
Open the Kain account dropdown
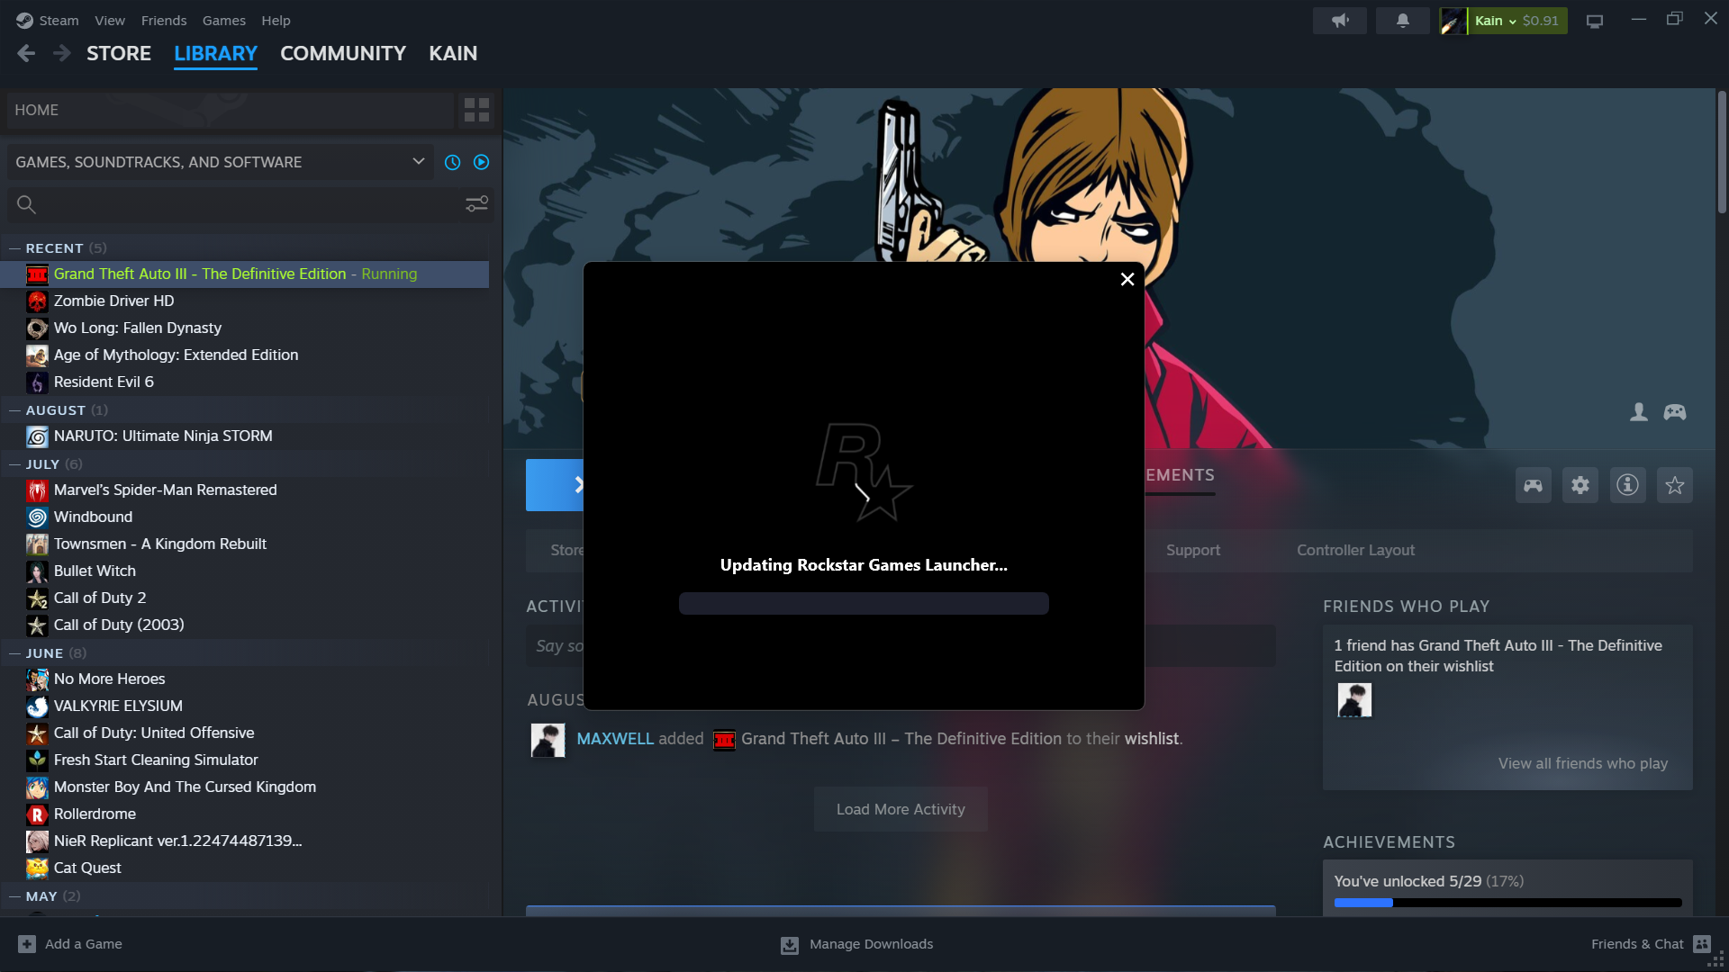1496,21
